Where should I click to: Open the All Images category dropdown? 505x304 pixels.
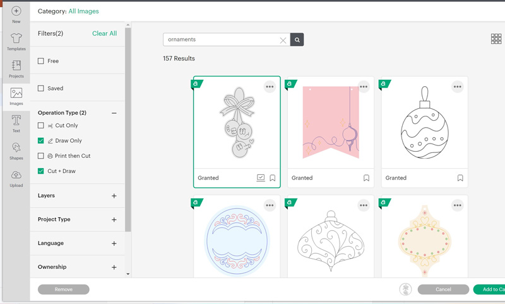pos(83,11)
